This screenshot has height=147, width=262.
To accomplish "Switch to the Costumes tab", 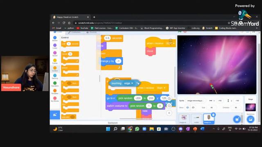I will pyautogui.click(x=75, y=32).
